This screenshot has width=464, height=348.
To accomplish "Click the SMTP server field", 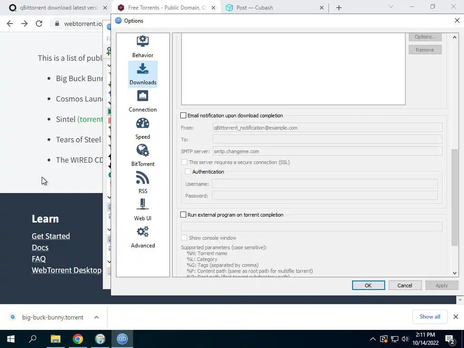I will [x=327, y=151].
